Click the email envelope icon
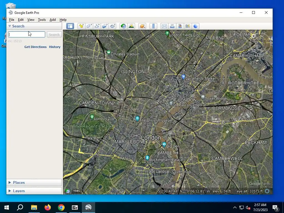The image size is (284, 213). click(x=164, y=26)
